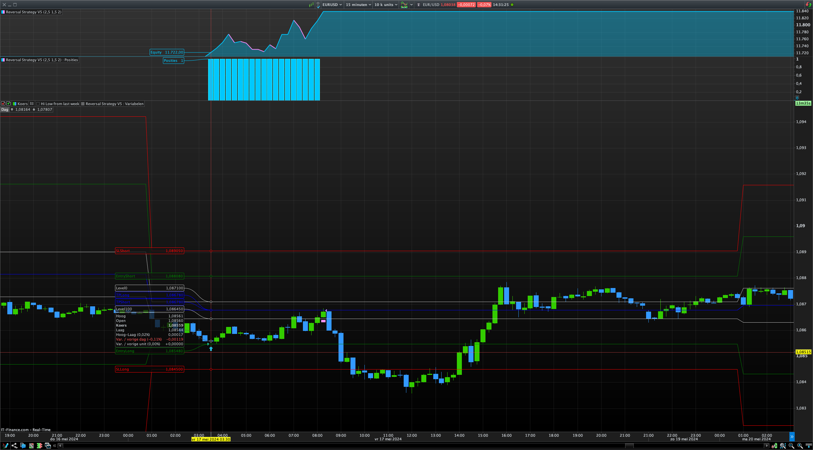
Task: Open the 15 minuten timeframe dropdown
Action: 358,5
